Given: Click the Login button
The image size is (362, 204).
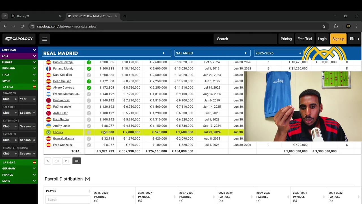Looking at the screenshot, I should tap(322, 39).
